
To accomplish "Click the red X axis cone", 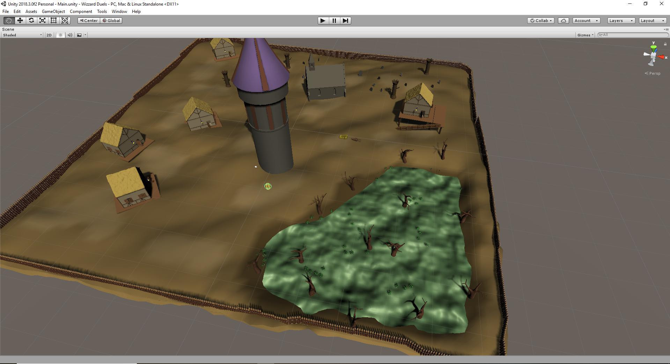I will pyautogui.click(x=661, y=57).
